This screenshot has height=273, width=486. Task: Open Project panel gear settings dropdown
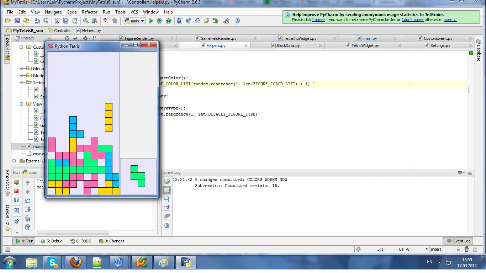coord(86,38)
